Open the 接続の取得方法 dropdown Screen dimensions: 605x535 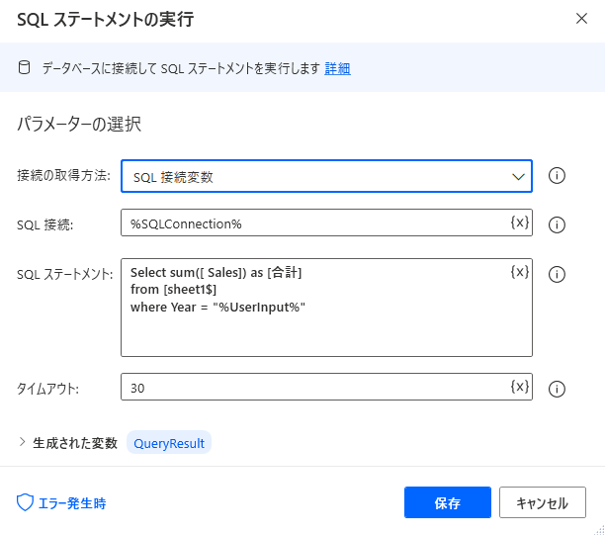pos(326,176)
